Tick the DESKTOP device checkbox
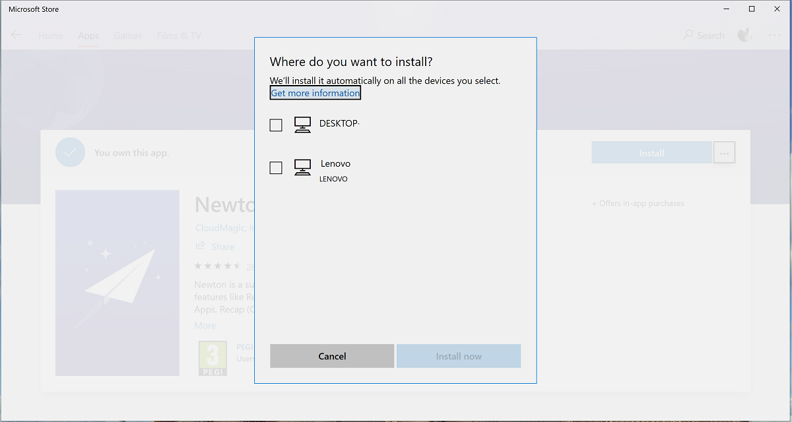 click(x=276, y=125)
